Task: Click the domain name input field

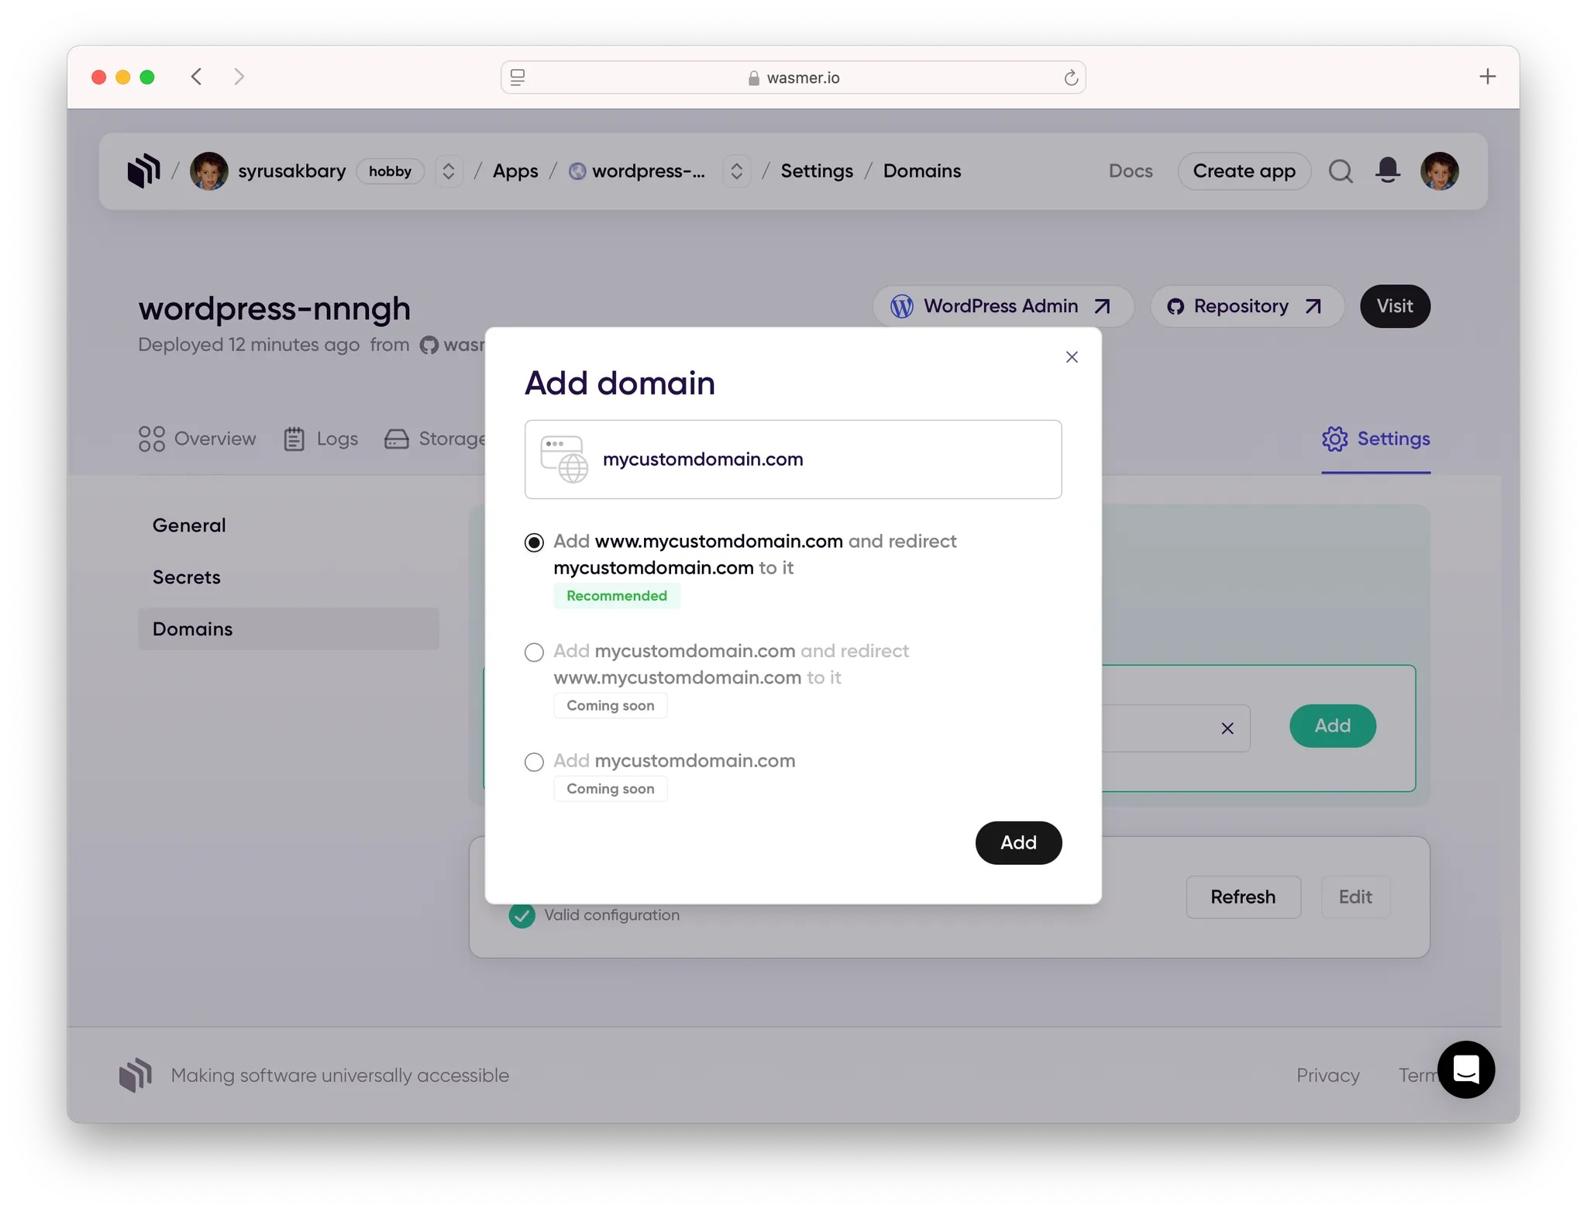Action: [x=792, y=459]
